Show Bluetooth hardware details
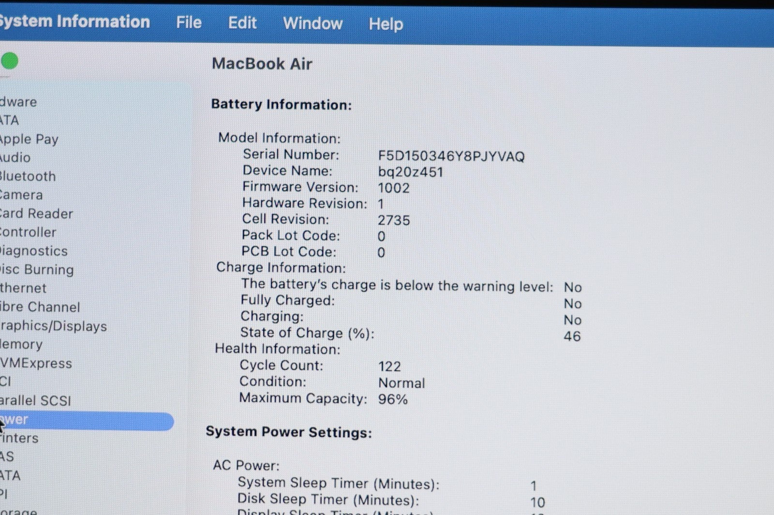The height and width of the screenshot is (515, 774). tap(28, 176)
